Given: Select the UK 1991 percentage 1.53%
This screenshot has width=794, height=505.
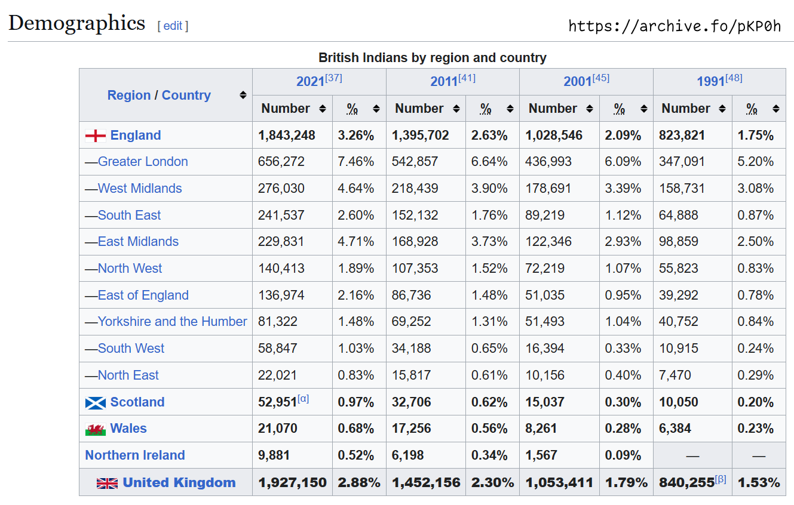Looking at the screenshot, I should pos(759,483).
